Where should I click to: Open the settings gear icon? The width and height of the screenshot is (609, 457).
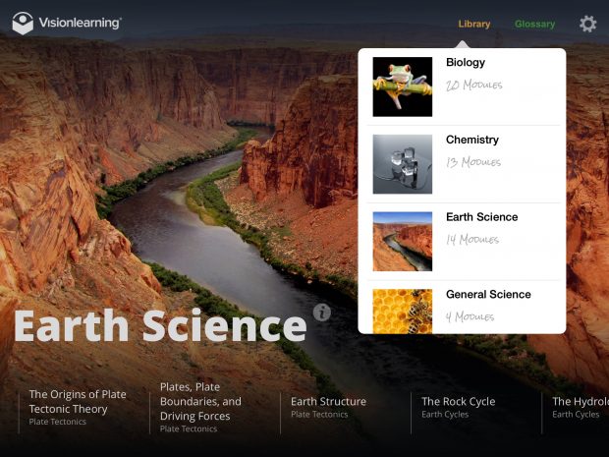pyautogui.click(x=588, y=24)
